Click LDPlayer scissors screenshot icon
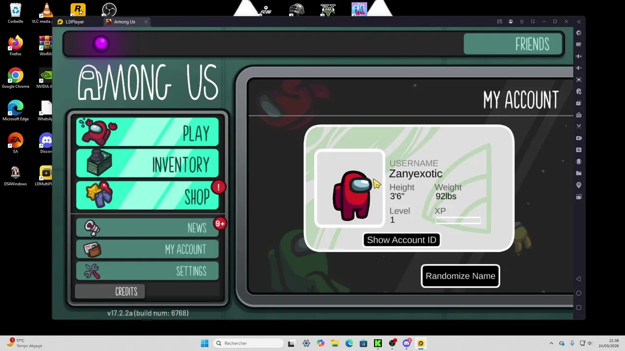The image size is (625, 351). pos(579,126)
